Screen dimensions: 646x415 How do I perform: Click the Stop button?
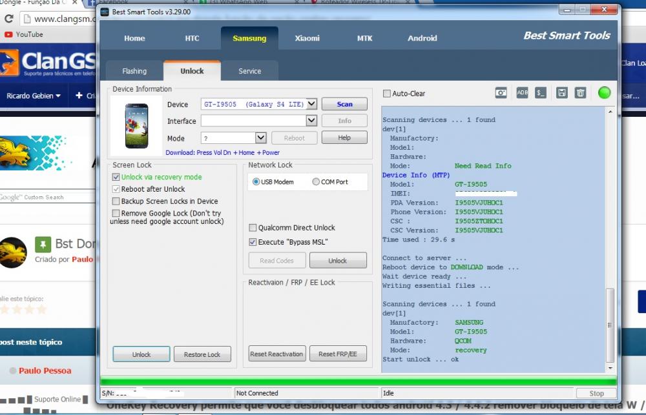point(596,394)
